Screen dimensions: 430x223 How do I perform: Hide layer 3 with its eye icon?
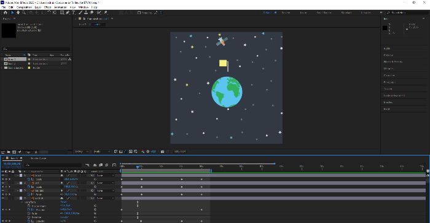[3, 190]
